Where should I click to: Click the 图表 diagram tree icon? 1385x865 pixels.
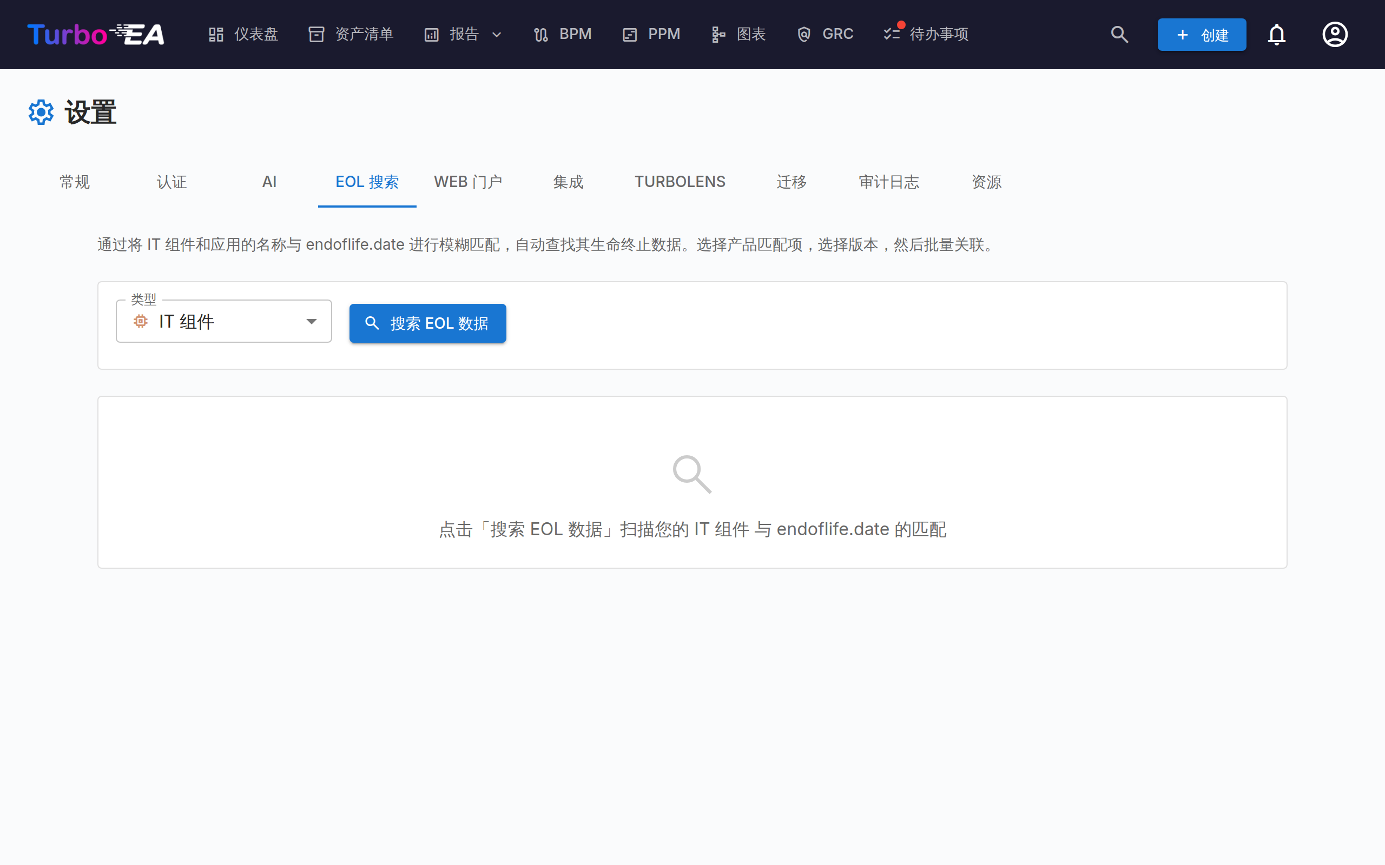pos(718,35)
